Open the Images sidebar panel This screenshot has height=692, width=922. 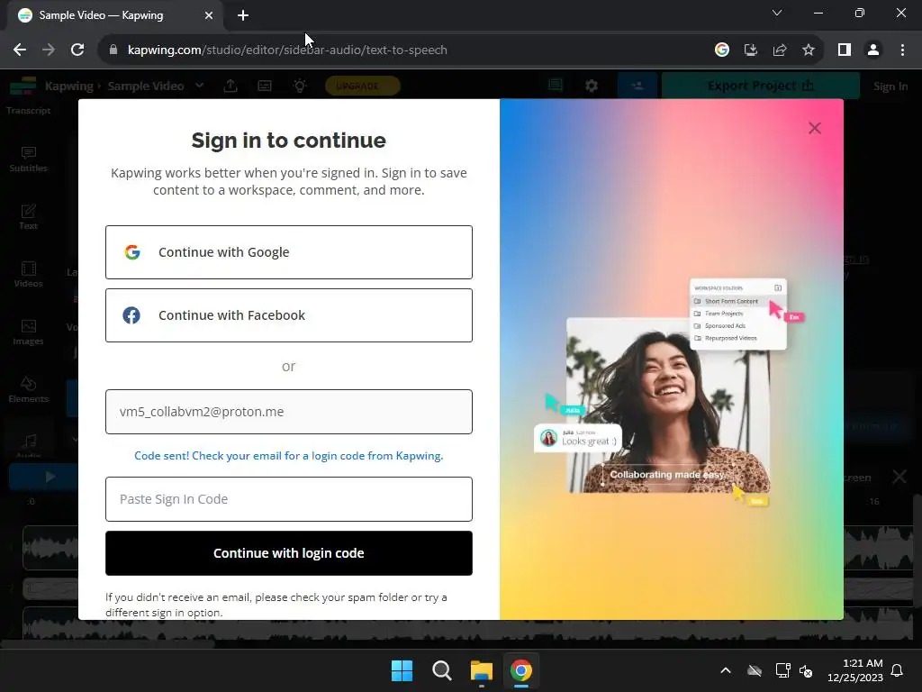click(28, 332)
